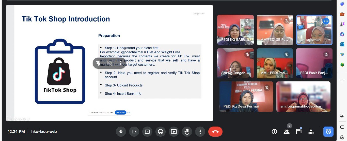Click plus to add sidebar app
This screenshot has width=347, height=141.
pyautogui.click(x=342, y=81)
